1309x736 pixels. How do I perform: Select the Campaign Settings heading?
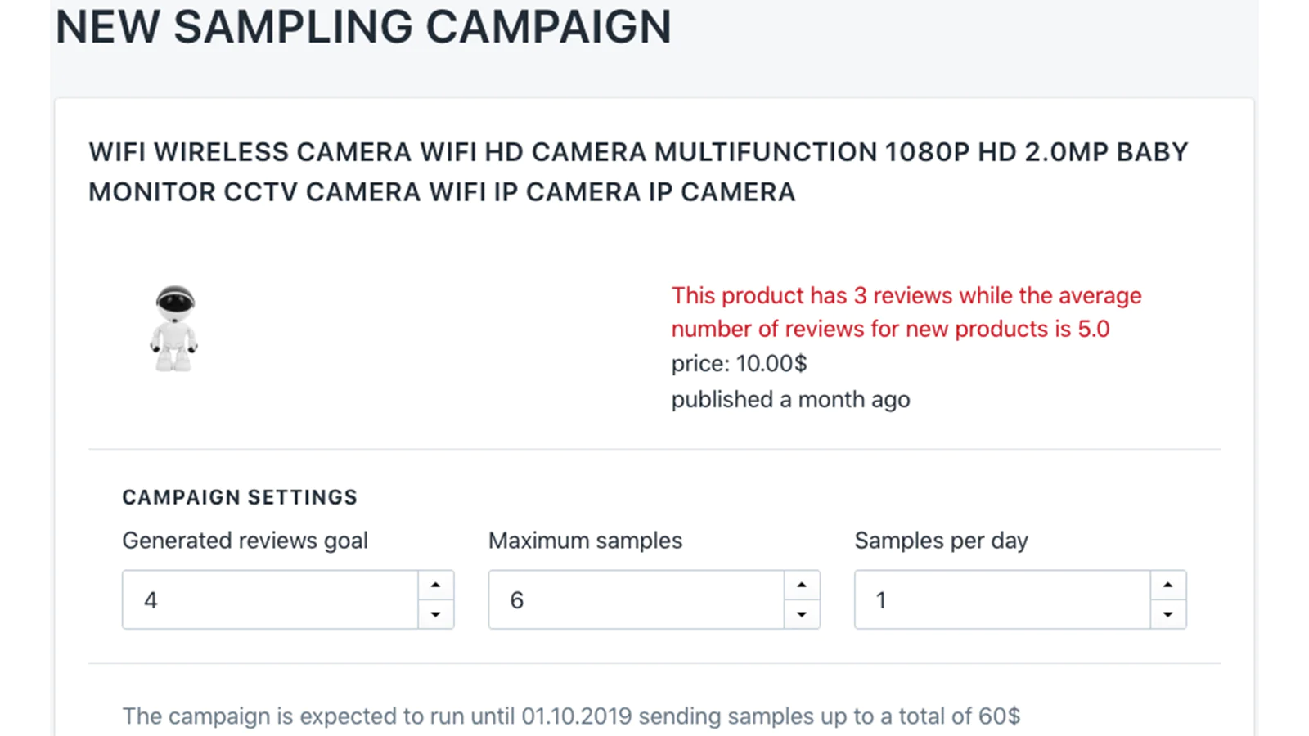tap(240, 497)
